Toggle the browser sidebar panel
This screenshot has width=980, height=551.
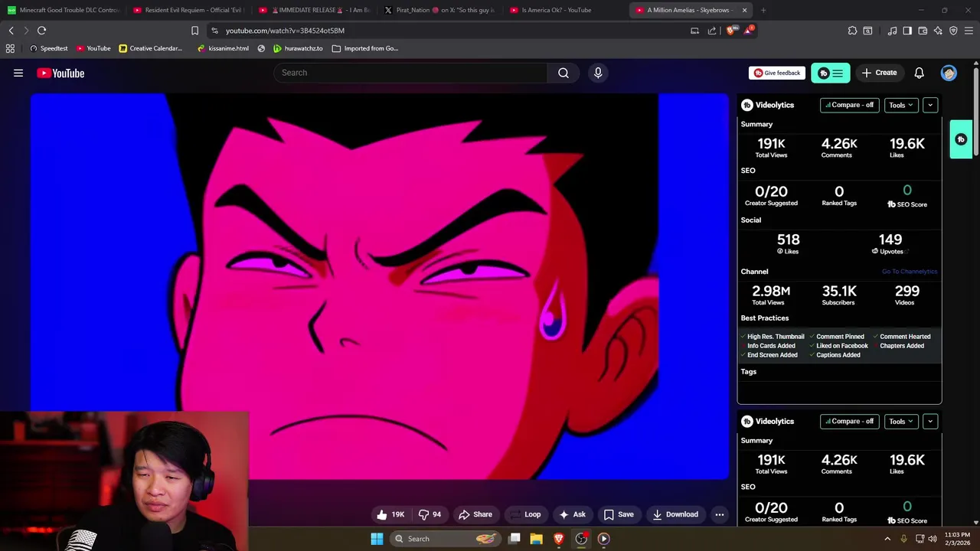tap(907, 31)
